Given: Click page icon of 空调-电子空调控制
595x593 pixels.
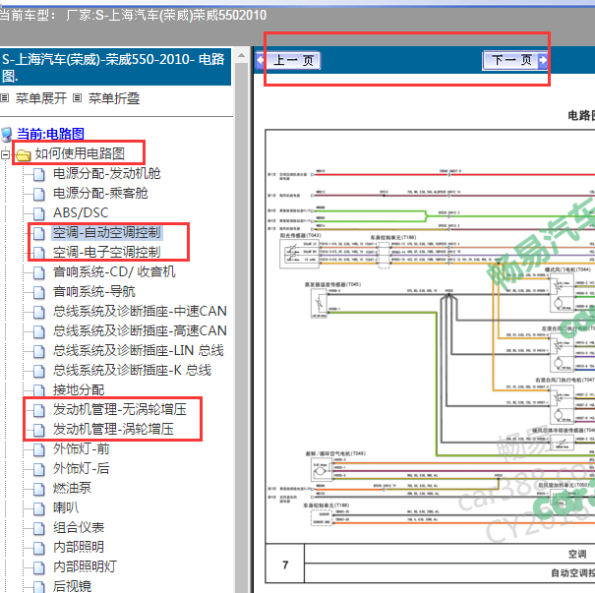Looking at the screenshot, I should pyautogui.click(x=38, y=254).
